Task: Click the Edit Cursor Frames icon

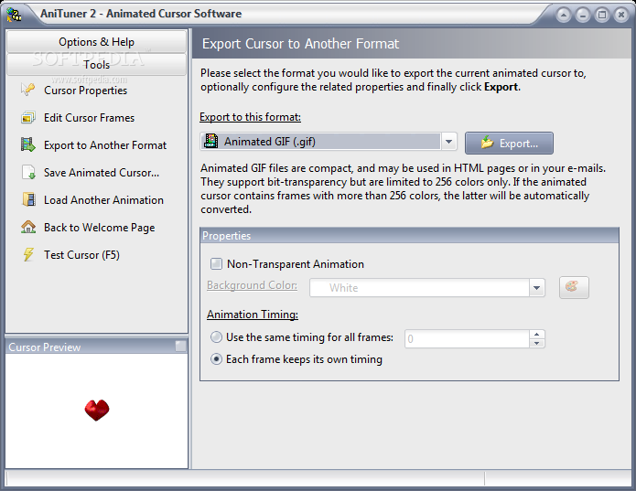Action: (28, 117)
